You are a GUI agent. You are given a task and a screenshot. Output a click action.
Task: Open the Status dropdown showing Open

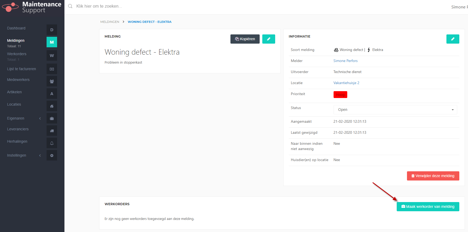click(x=395, y=110)
